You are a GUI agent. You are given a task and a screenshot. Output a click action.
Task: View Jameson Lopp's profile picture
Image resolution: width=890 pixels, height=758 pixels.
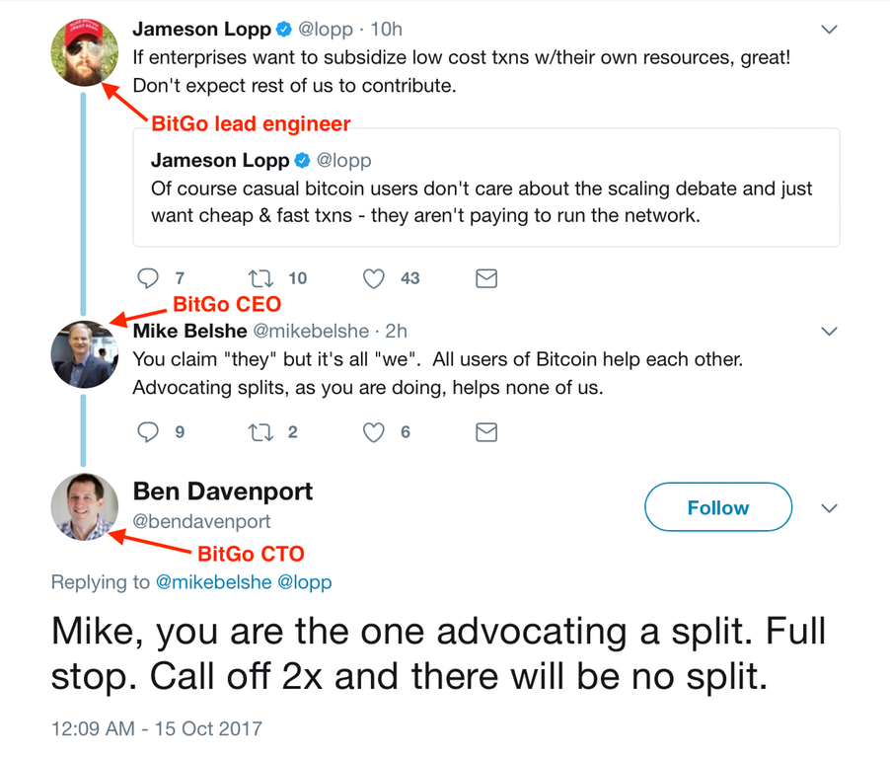coord(84,50)
